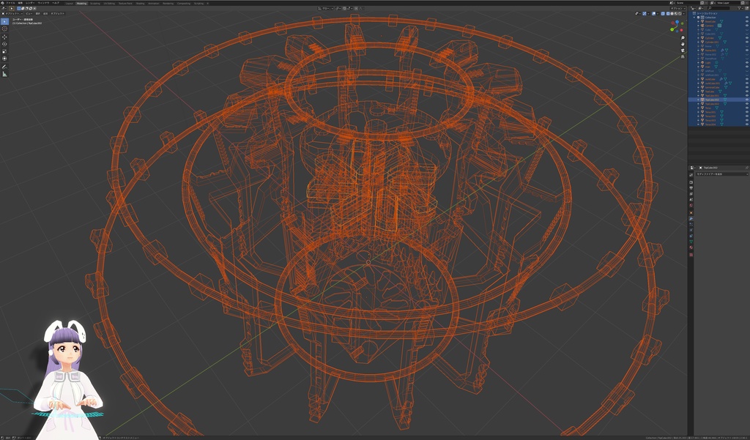This screenshot has height=440, width=750.
Task: Select the Cursor tool
Action: 5,29
